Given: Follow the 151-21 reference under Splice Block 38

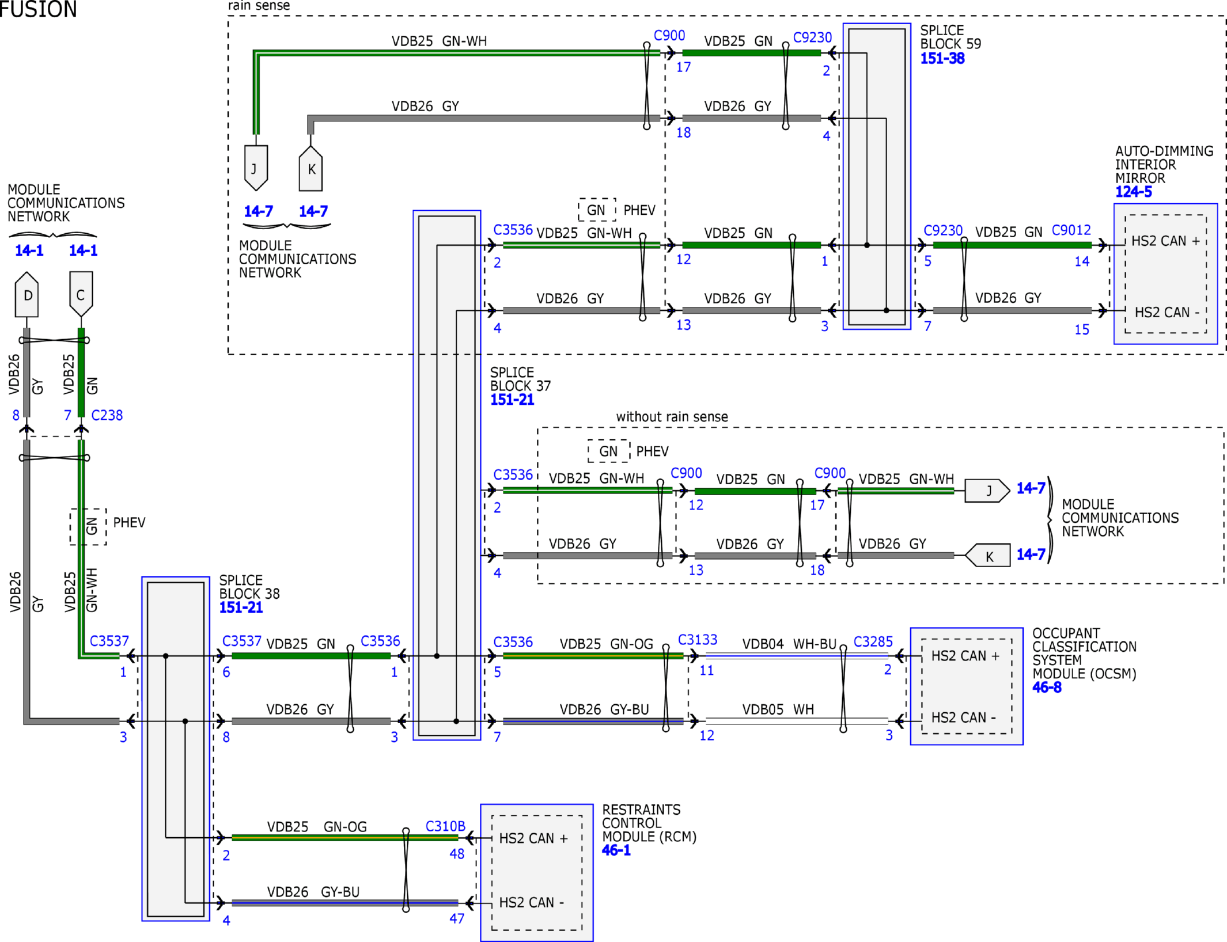Looking at the screenshot, I should [241, 607].
